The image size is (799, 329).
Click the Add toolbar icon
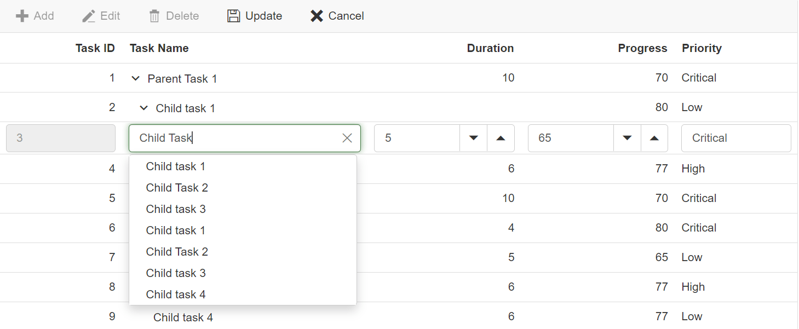coord(21,16)
